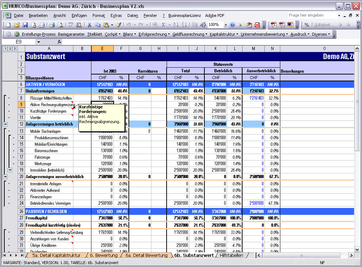Open Excel Help with the blue question mark icon
This screenshot has height=267, width=362.
(x=232, y=25)
